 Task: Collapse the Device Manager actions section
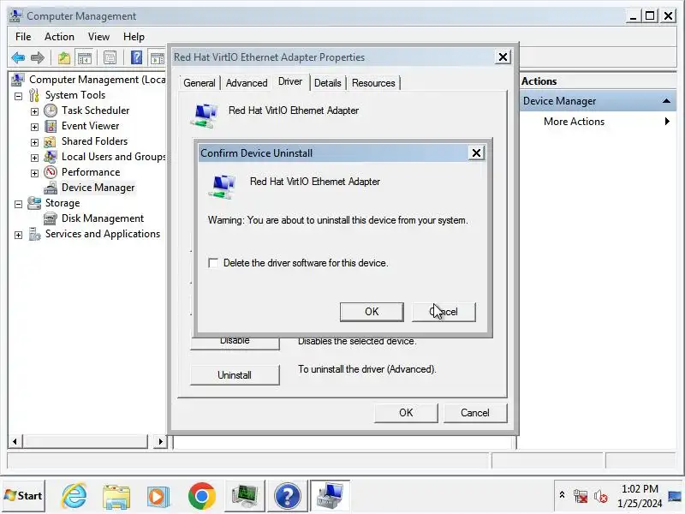tap(666, 101)
